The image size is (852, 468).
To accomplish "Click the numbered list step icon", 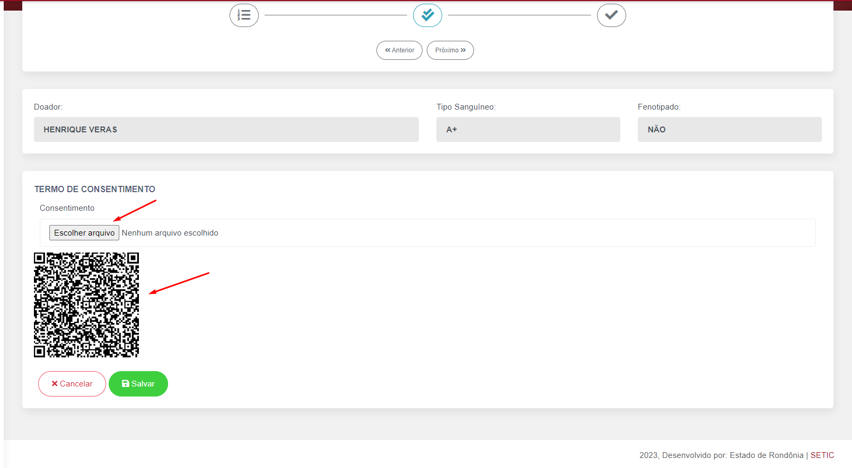I will (244, 15).
